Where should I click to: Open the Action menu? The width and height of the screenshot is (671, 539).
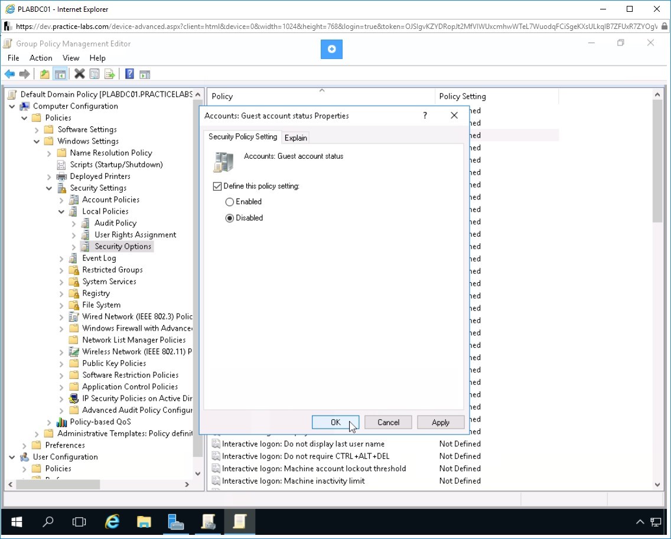pyautogui.click(x=41, y=58)
